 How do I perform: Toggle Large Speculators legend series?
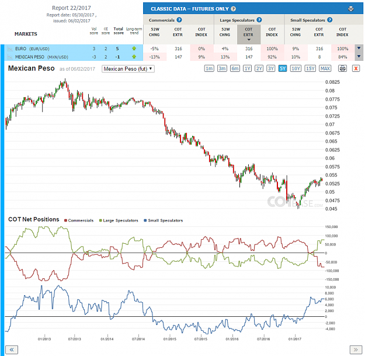click(x=119, y=220)
